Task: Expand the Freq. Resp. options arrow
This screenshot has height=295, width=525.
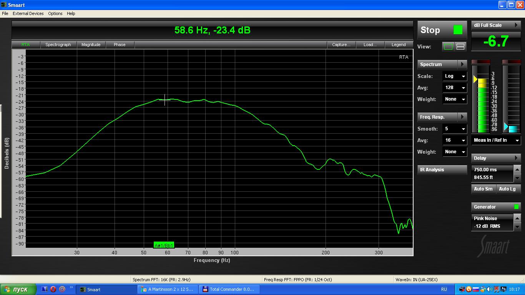Action: point(462,117)
